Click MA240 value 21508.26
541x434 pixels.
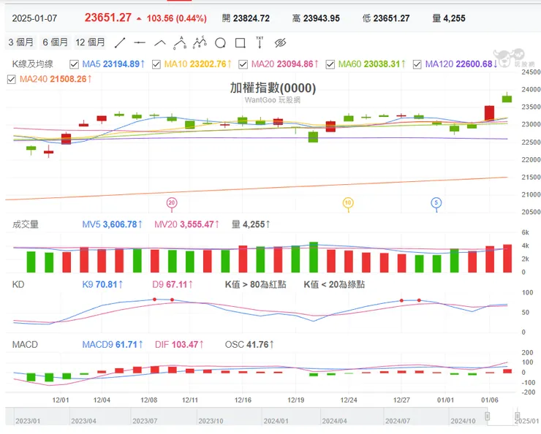[x=68, y=80]
